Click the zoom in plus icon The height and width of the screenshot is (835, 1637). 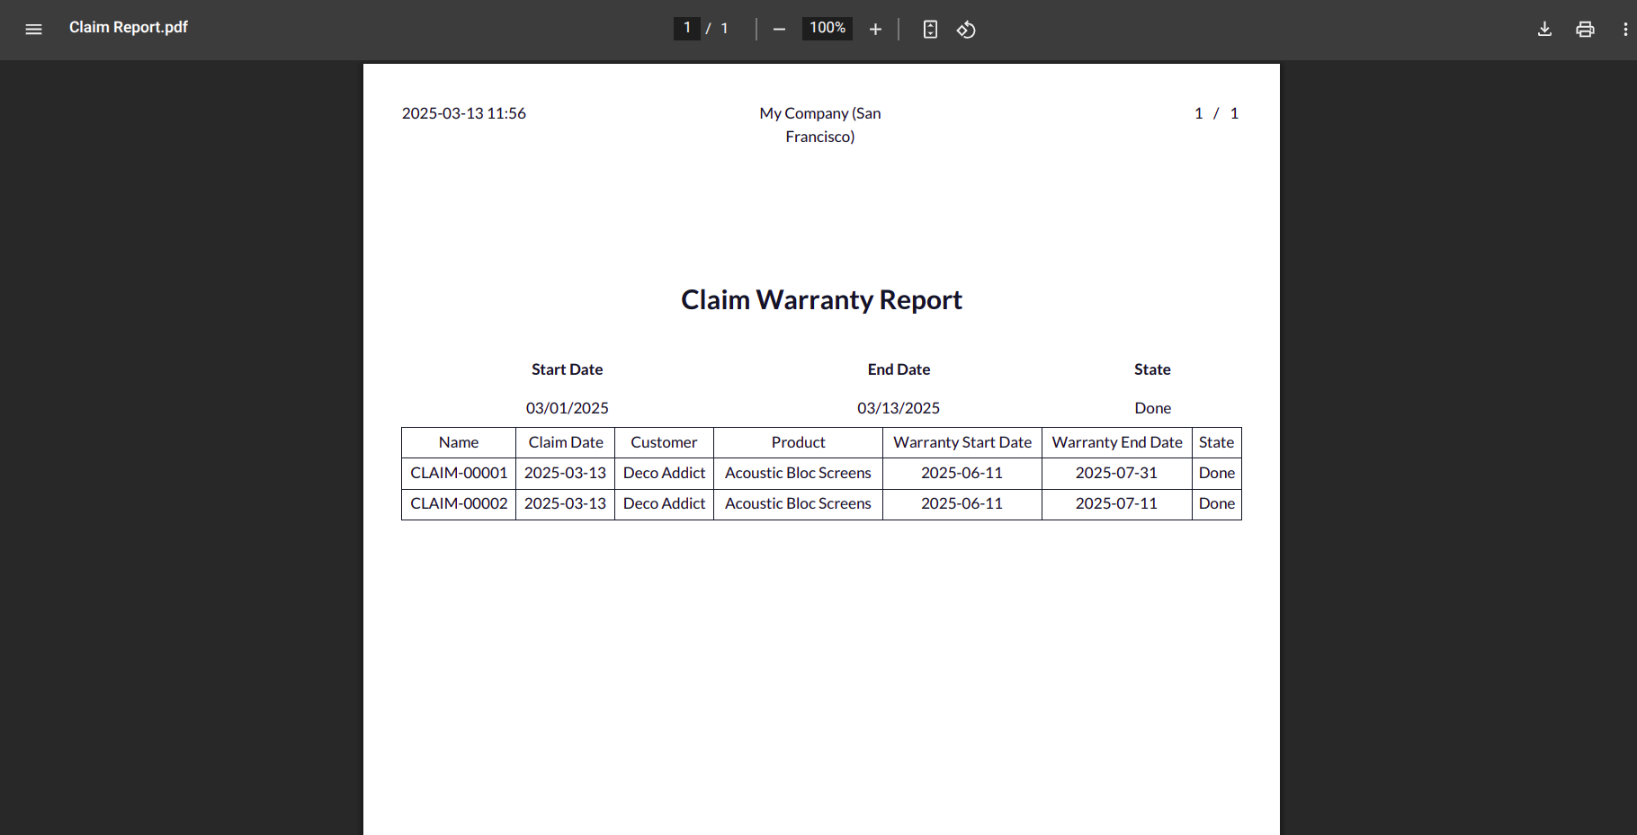pyautogui.click(x=875, y=30)
